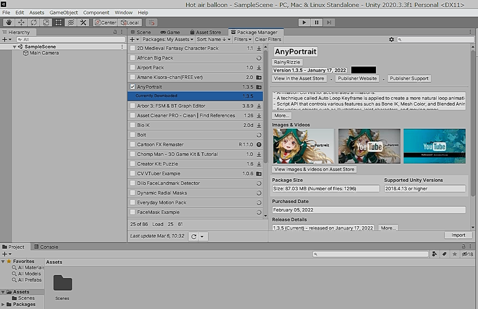
Task: Download Creator Kit: Puzzle
Action: tap(259, 164)
